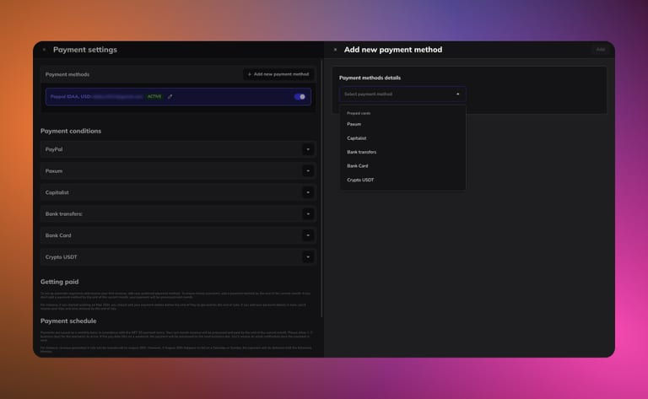
Task: Choose Paxum from the dropdown list
Action: (402, 124)
